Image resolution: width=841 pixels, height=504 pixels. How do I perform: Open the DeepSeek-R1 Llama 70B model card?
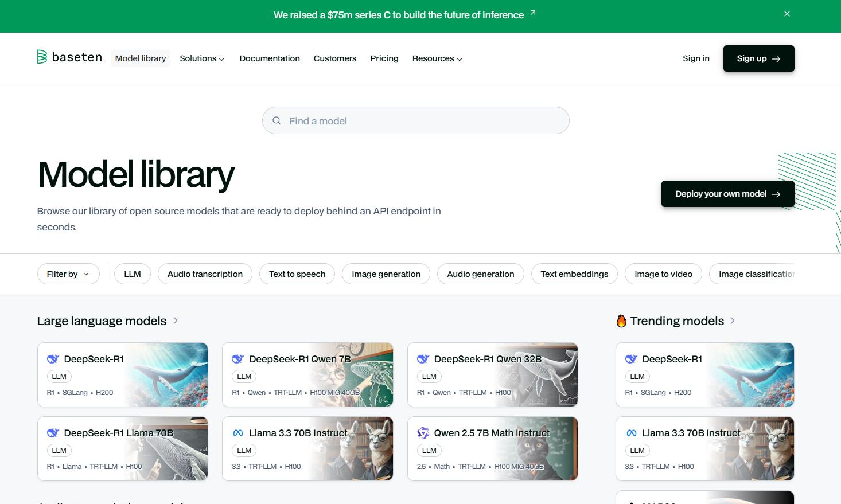[123, 448]
